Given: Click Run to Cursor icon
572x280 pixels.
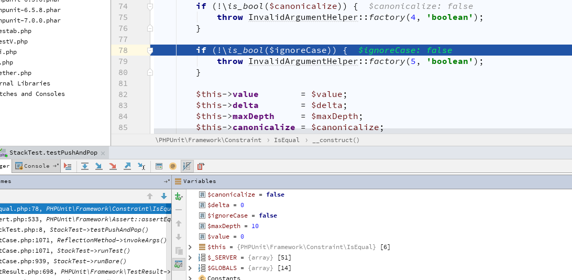Looking at the screenshot, I should 141,166.
